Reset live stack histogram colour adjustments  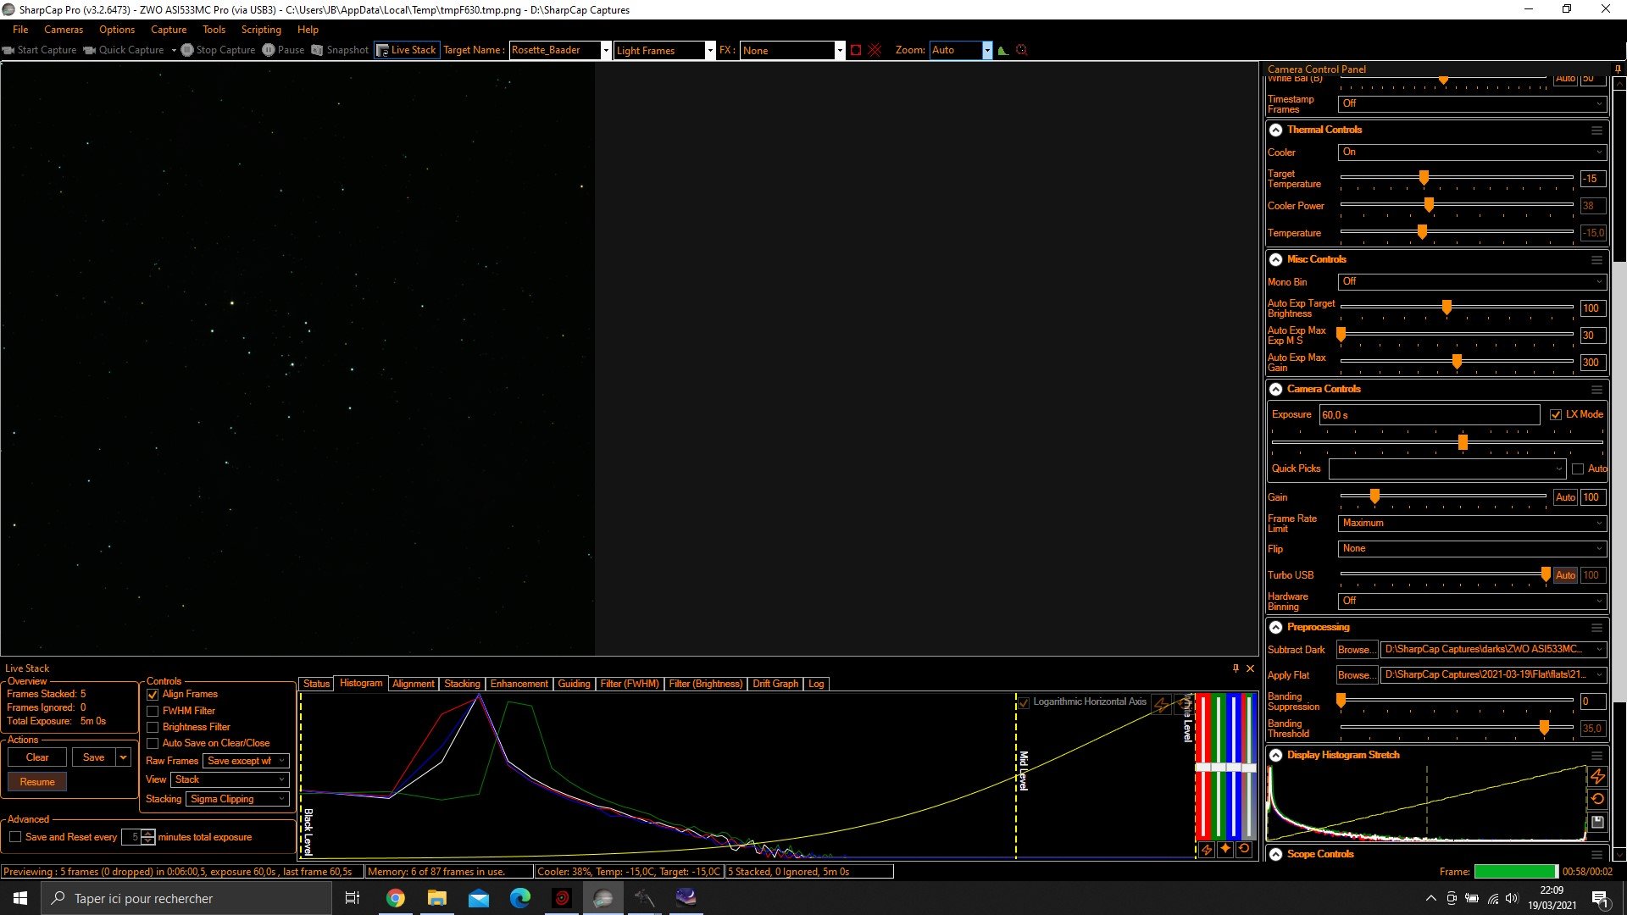point(1244,849)
